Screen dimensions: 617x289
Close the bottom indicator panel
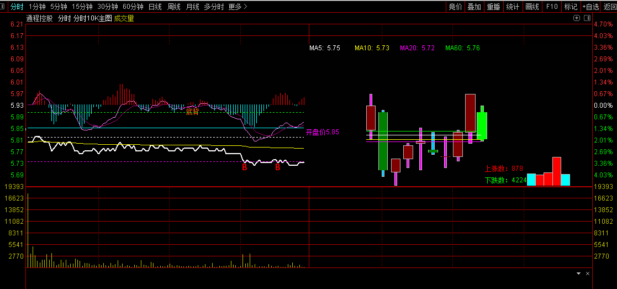click(x=588, y=273)
